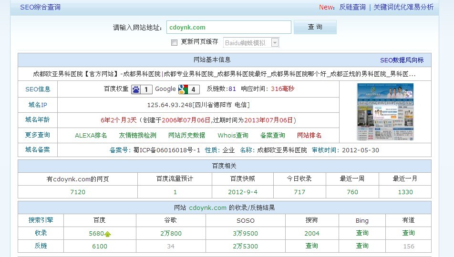
Task: Click 查询 under Bing 收录 row
Action: point(362,233)
